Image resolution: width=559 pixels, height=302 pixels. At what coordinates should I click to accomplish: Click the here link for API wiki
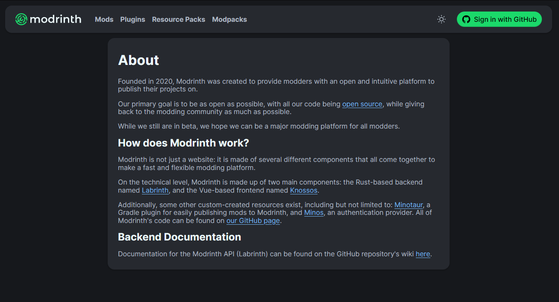coord(423,254)
